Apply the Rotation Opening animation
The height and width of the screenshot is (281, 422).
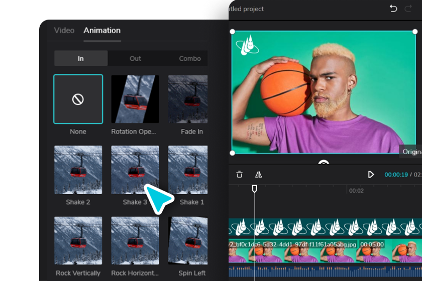pyautogui.click(x=135, y=99)
